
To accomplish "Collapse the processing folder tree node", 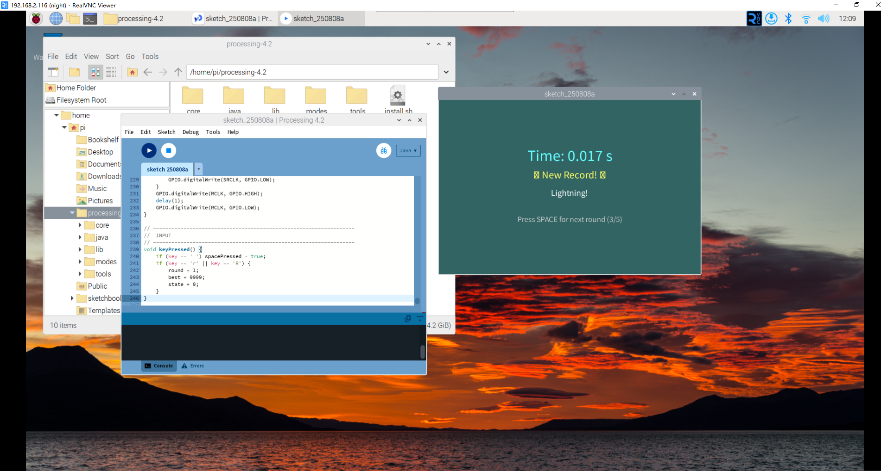I will click(72, 213).
